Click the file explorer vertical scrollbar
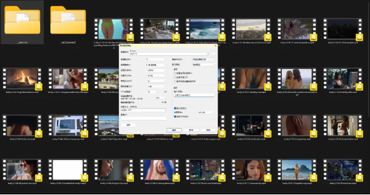 (x=368, y=59)
